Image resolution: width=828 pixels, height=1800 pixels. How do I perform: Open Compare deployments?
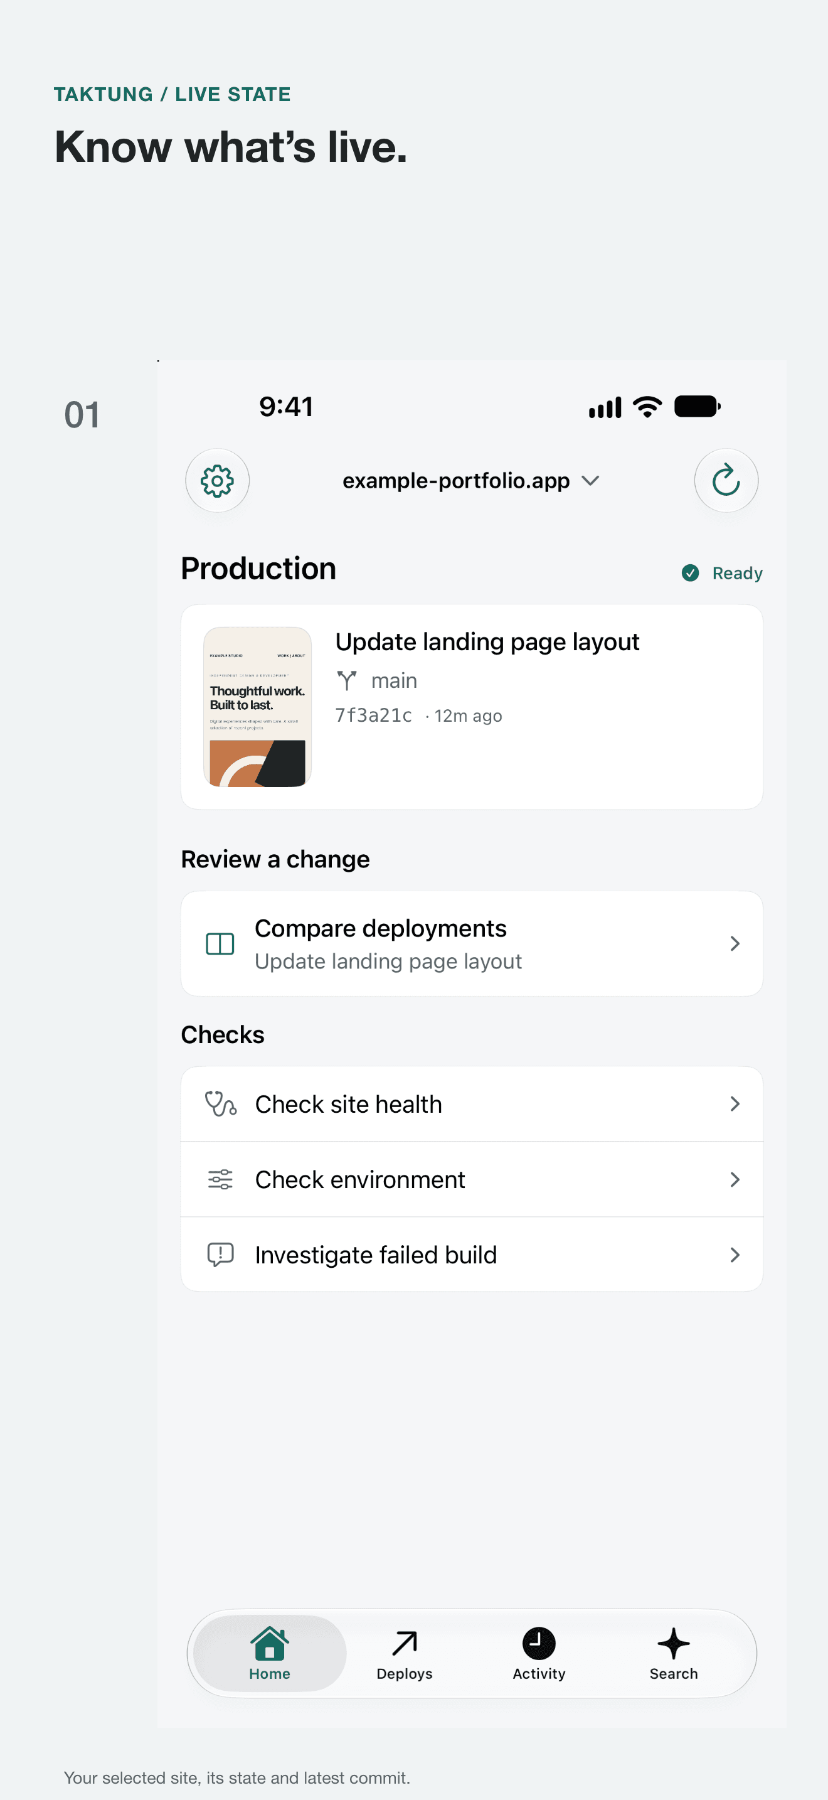coord(472,944)
